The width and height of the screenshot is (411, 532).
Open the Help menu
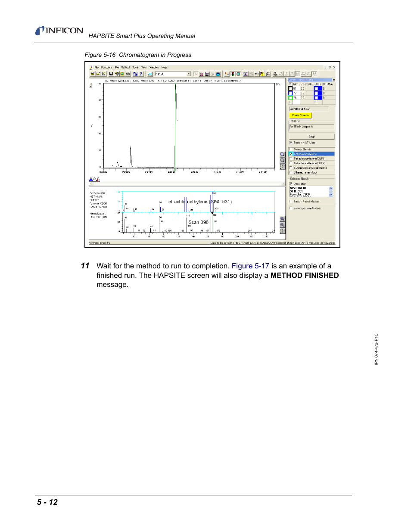[164, 67]
